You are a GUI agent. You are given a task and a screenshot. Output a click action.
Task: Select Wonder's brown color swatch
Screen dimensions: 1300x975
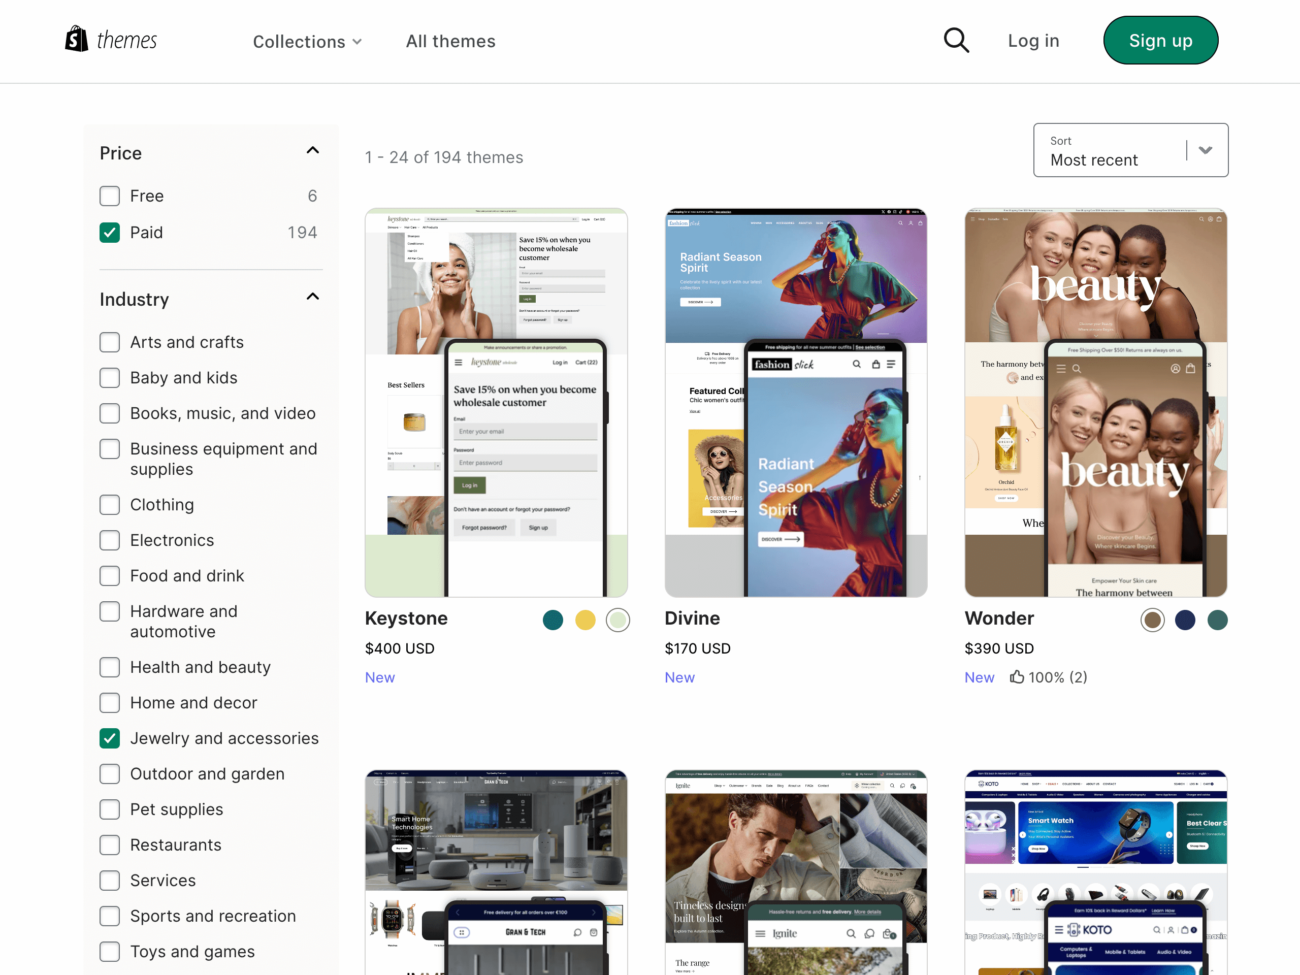click(1152, 620)
